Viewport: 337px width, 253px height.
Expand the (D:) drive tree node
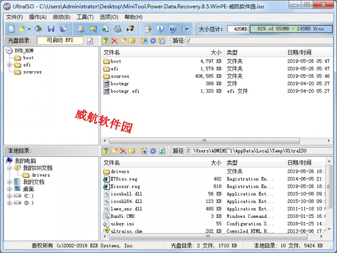10,203
